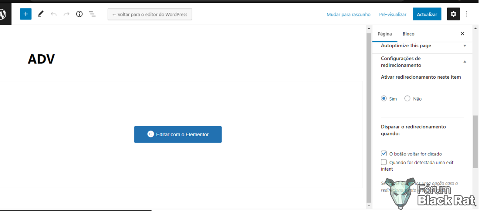480x211 pixels.
Task: Open the document details info icon
Action: pos(79,14)
